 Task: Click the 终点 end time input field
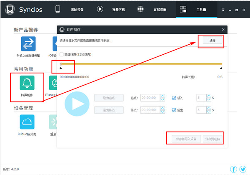click(150, 110)
